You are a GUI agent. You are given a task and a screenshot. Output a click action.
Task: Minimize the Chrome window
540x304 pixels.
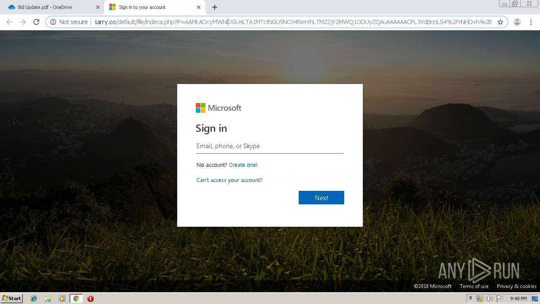click(x=505, y=4)
